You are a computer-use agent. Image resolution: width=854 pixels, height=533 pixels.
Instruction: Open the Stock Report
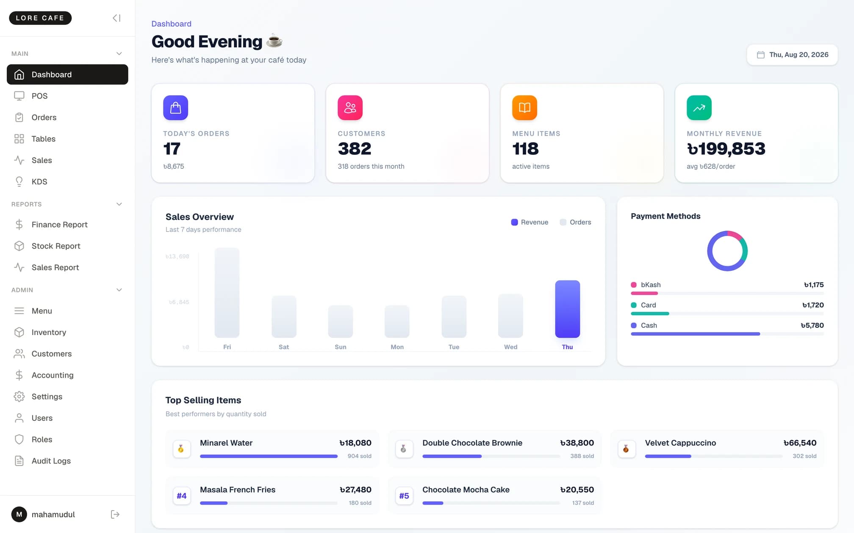pyautogui.click(x=67, y=246)
